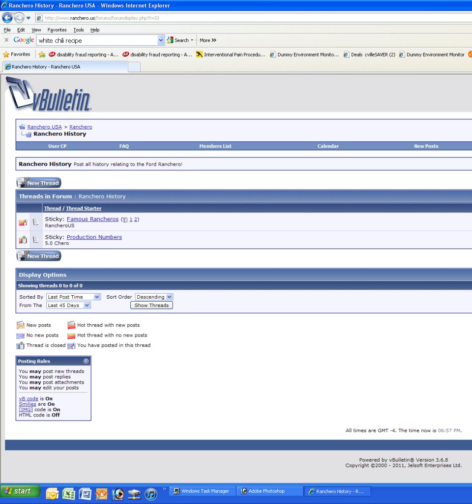Open Calendar in the navbar

pyautogui.click(x=328, y=146)
